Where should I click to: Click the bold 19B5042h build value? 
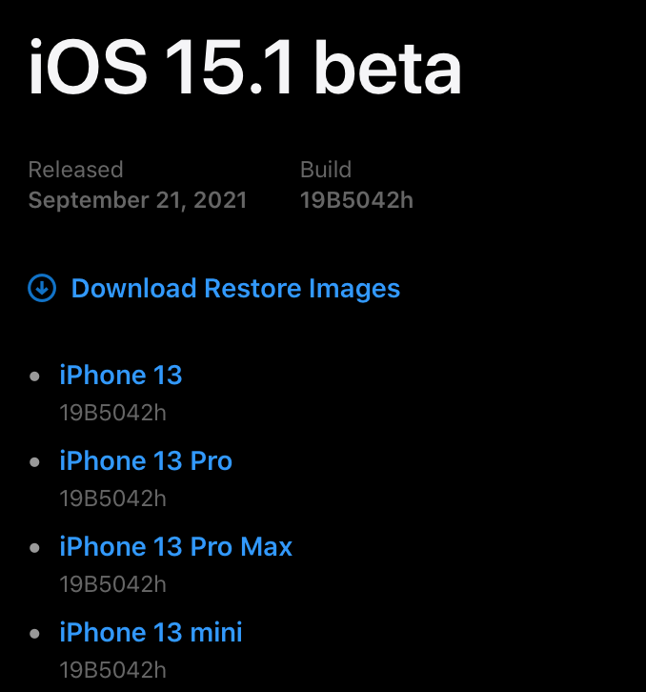point(356,200)
